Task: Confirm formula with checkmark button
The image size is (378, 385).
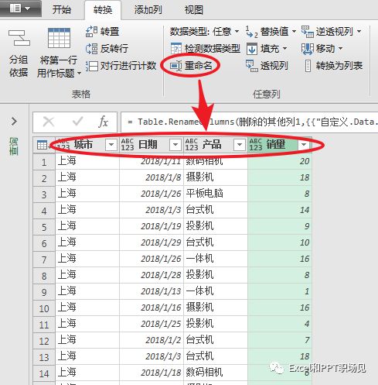Action: coord(77,122)
